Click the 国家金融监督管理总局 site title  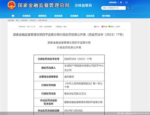tap(44, 5)
